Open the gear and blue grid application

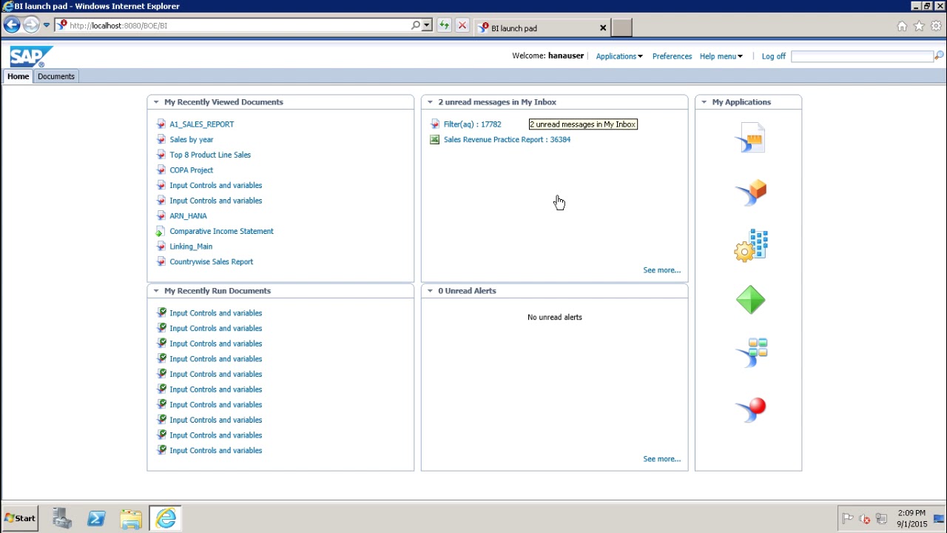click(751, 246)
